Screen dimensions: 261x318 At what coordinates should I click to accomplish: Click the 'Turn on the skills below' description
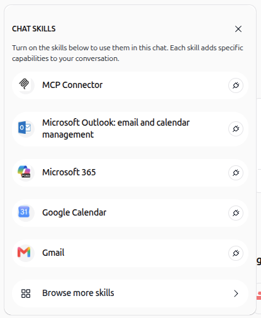coord(128,53)
